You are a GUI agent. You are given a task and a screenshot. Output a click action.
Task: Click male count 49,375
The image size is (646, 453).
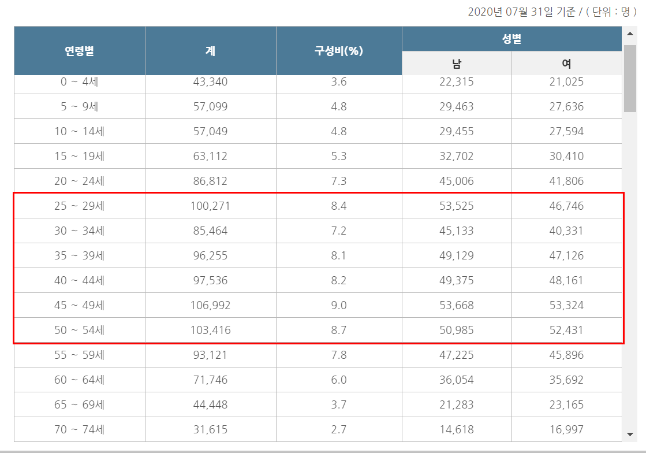[457, 280]
